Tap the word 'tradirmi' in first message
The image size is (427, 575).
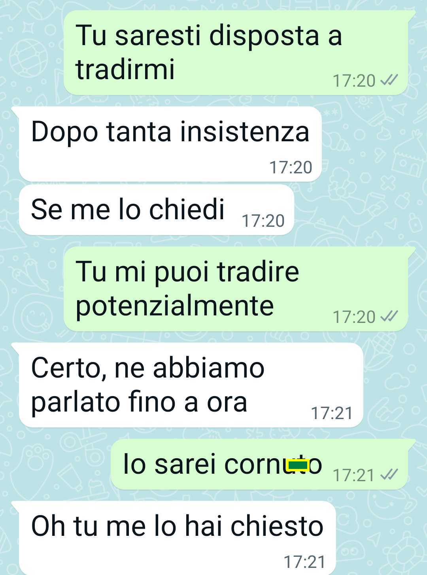pyautogui.click(x=125, y=69)
